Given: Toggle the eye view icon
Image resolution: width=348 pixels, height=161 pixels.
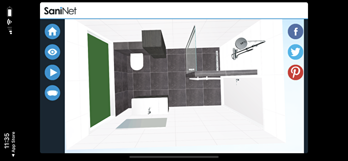Looking at the screenshot, I should pos(52,52).
